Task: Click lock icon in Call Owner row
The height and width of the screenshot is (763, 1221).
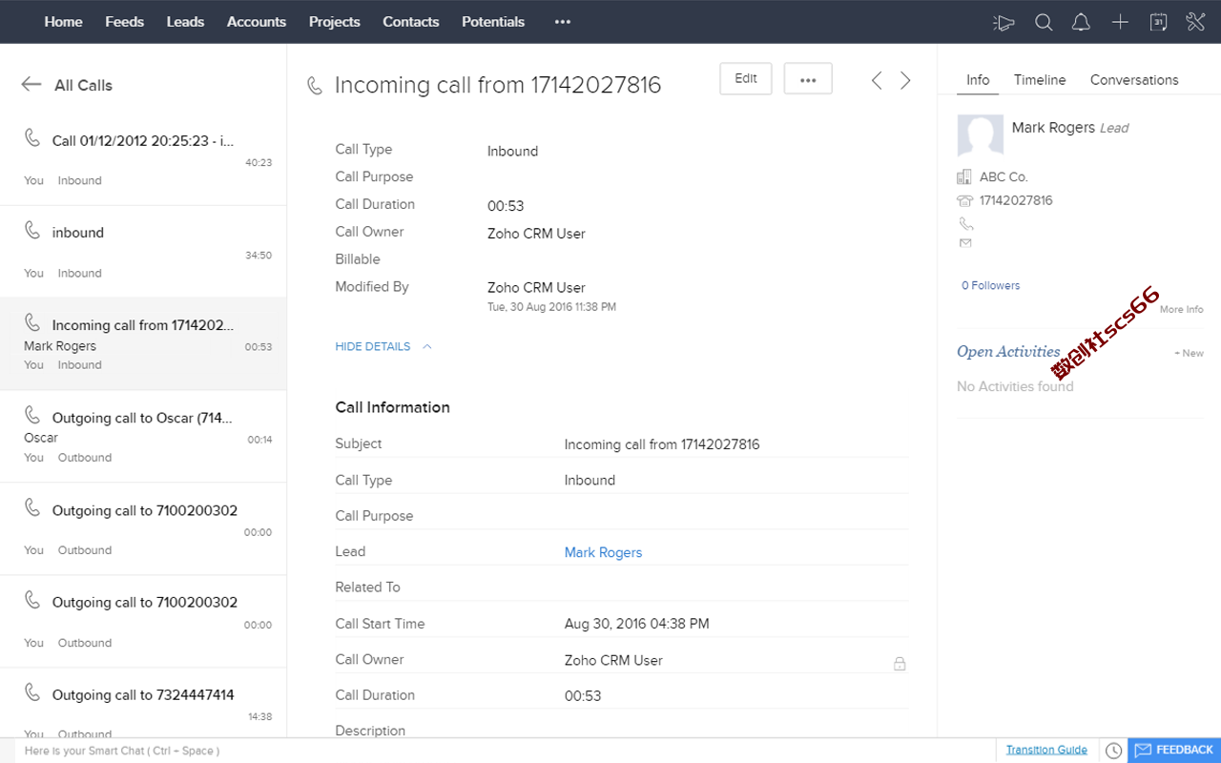Action: [x=900, y=663]
